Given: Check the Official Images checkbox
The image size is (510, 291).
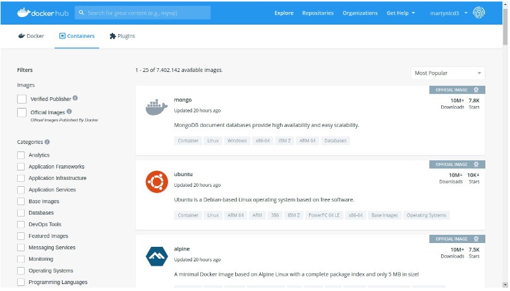Looking at the screenshot, I should point(21,112).
